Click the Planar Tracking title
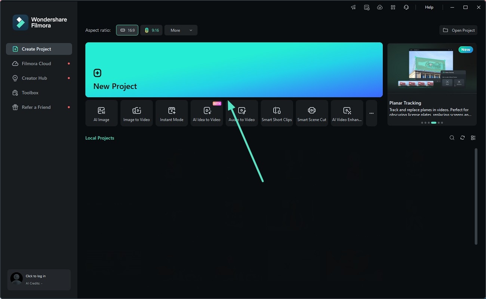Image resolution: width=486 pixels, height=299 pixels. 405,103
